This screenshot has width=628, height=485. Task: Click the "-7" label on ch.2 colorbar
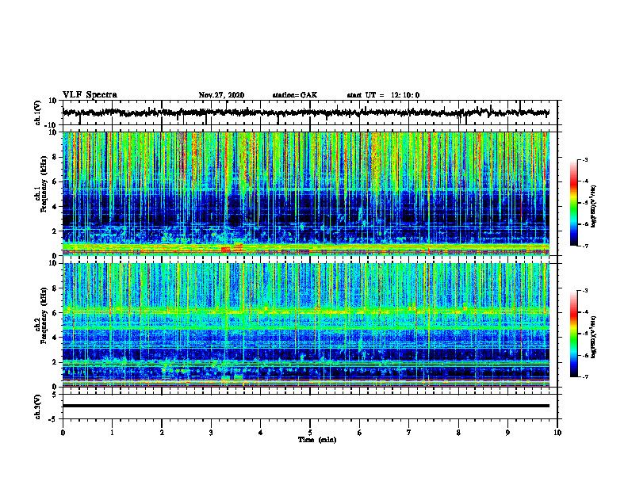[584, 376]
